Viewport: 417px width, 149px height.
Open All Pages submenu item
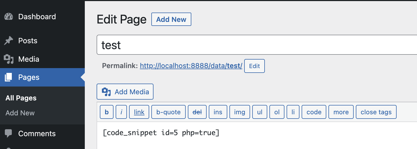coord(21,98)
